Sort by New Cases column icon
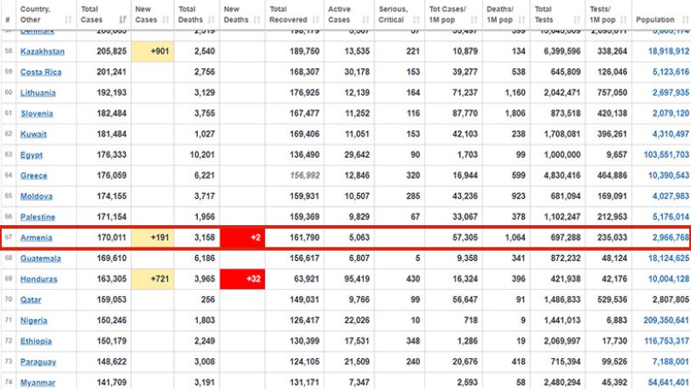 [165, 20]
